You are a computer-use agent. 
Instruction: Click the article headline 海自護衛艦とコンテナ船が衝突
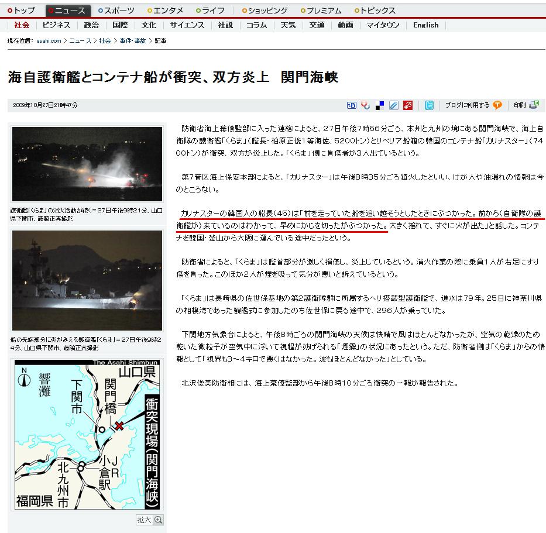coord(173,77)
